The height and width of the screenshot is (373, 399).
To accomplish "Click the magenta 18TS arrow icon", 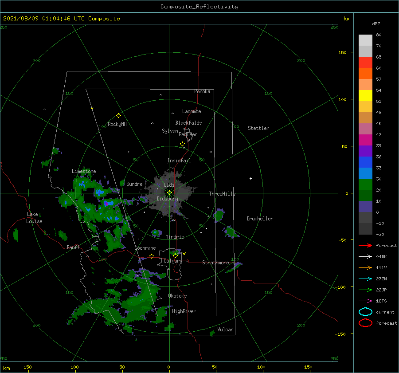I will (x=365, y=301).
